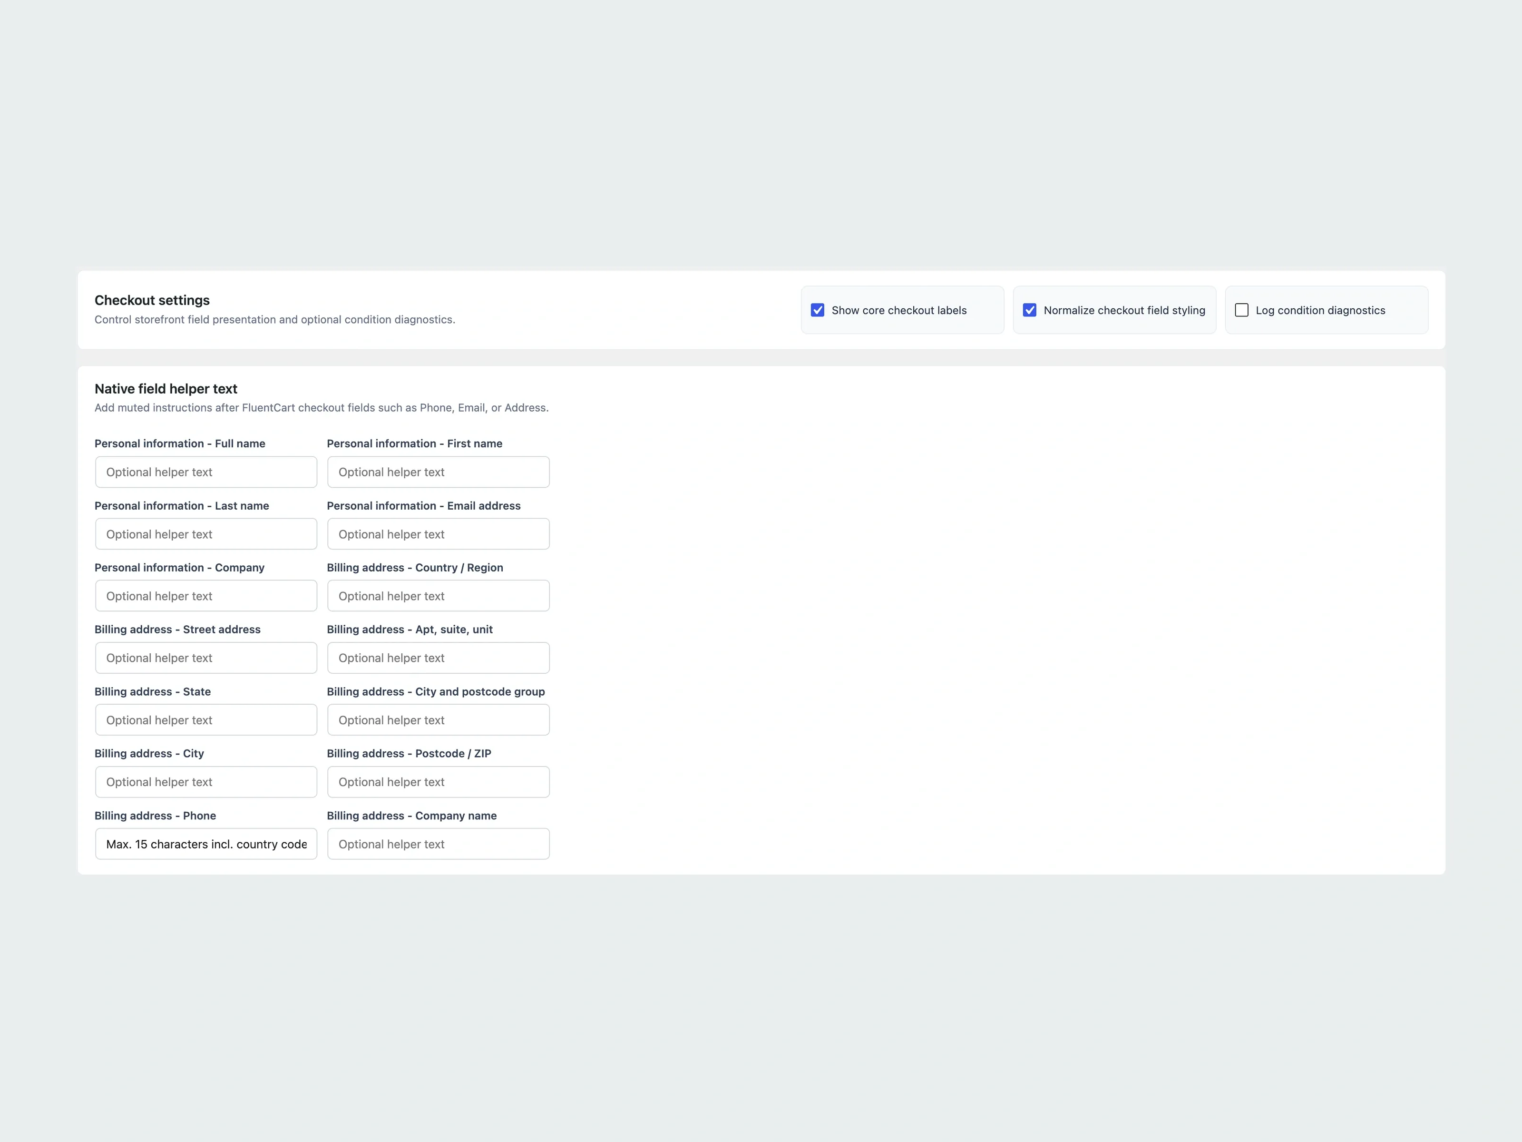1522x1142 pixels.
Task: Click the Postcode / ZIP helper text field
Action: (x=439, y=781)
